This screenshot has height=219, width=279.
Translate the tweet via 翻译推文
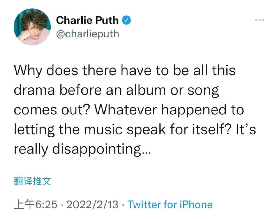point(33,181)
